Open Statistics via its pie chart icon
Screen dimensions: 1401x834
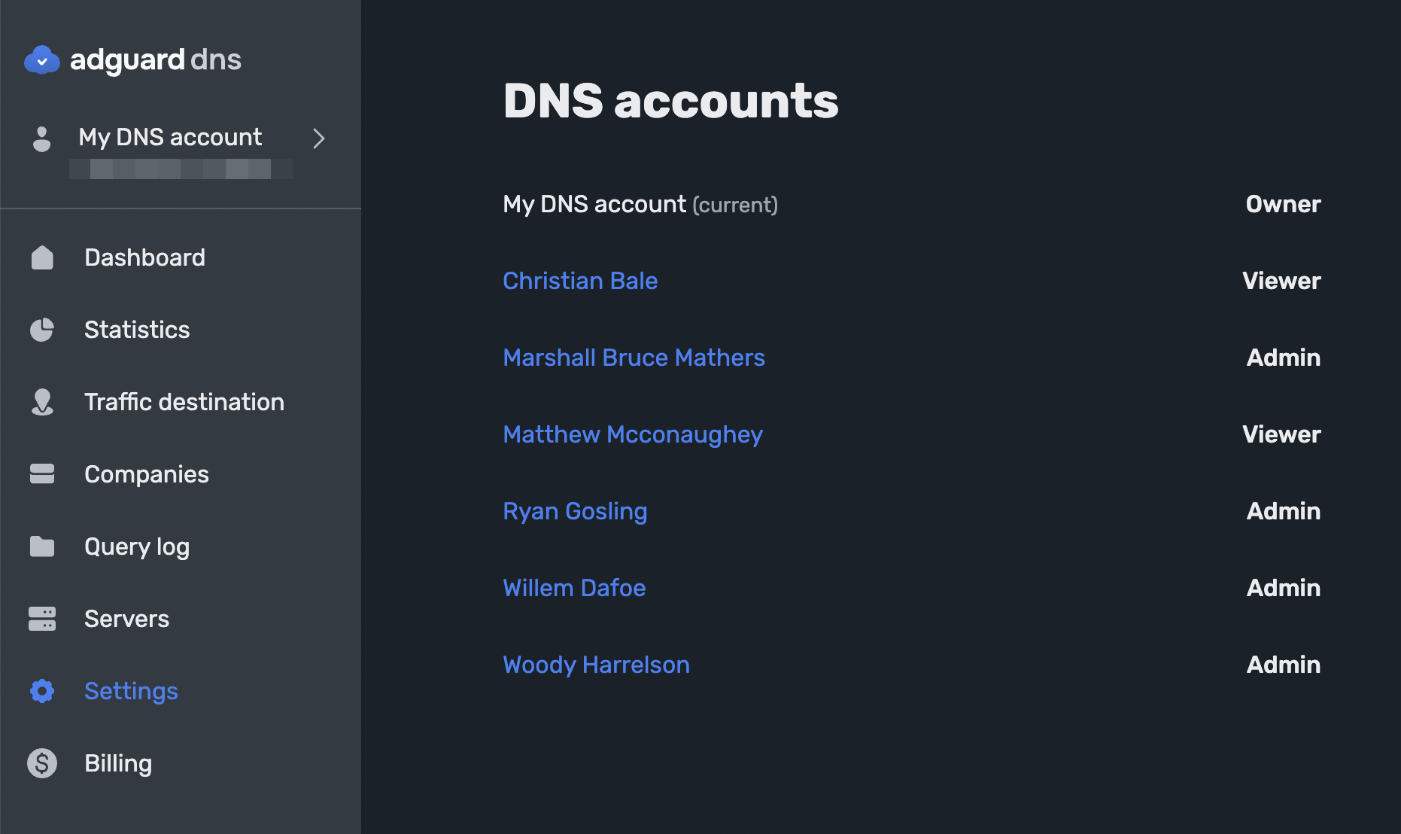coord(42,330)
